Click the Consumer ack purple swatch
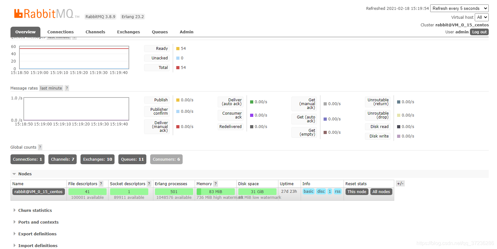497x249 pixels. pyautogui.click(x=252, y=115)
